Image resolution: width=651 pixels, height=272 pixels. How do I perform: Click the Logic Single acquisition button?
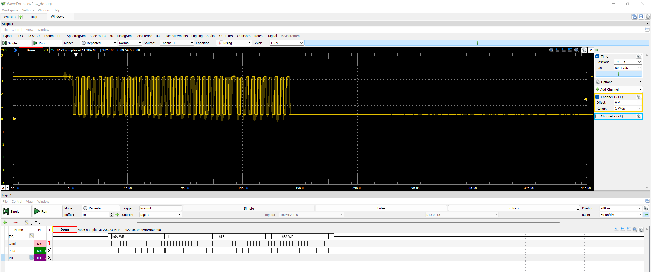tap(17, 211)
